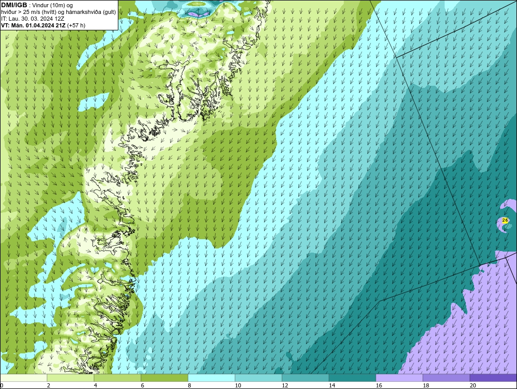Click the legend scale label 12
The height and width of the screenshot is (389, 517).
(285, 385)
